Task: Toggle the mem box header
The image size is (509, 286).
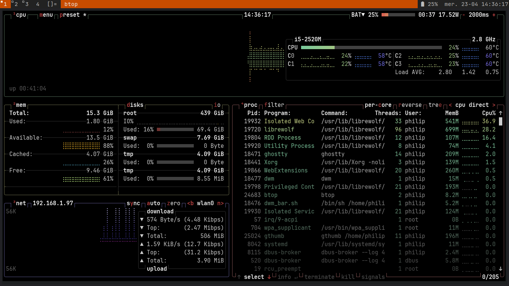Action: pos(20,105)
